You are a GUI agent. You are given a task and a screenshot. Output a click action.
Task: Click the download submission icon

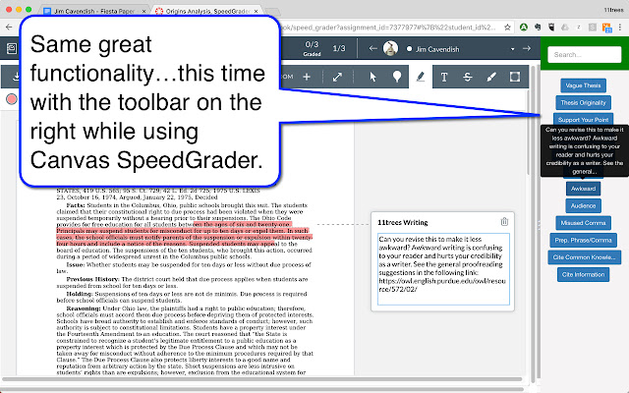(16, 77)
